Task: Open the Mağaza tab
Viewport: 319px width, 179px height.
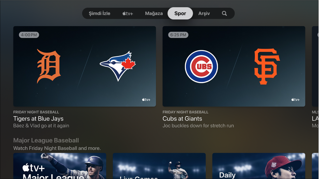Action: pos(154,13)
